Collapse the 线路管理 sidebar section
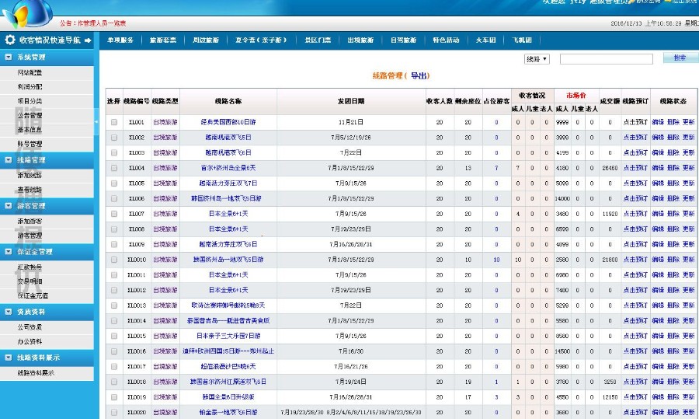The image size is (699, 419). tap(9, 159)
